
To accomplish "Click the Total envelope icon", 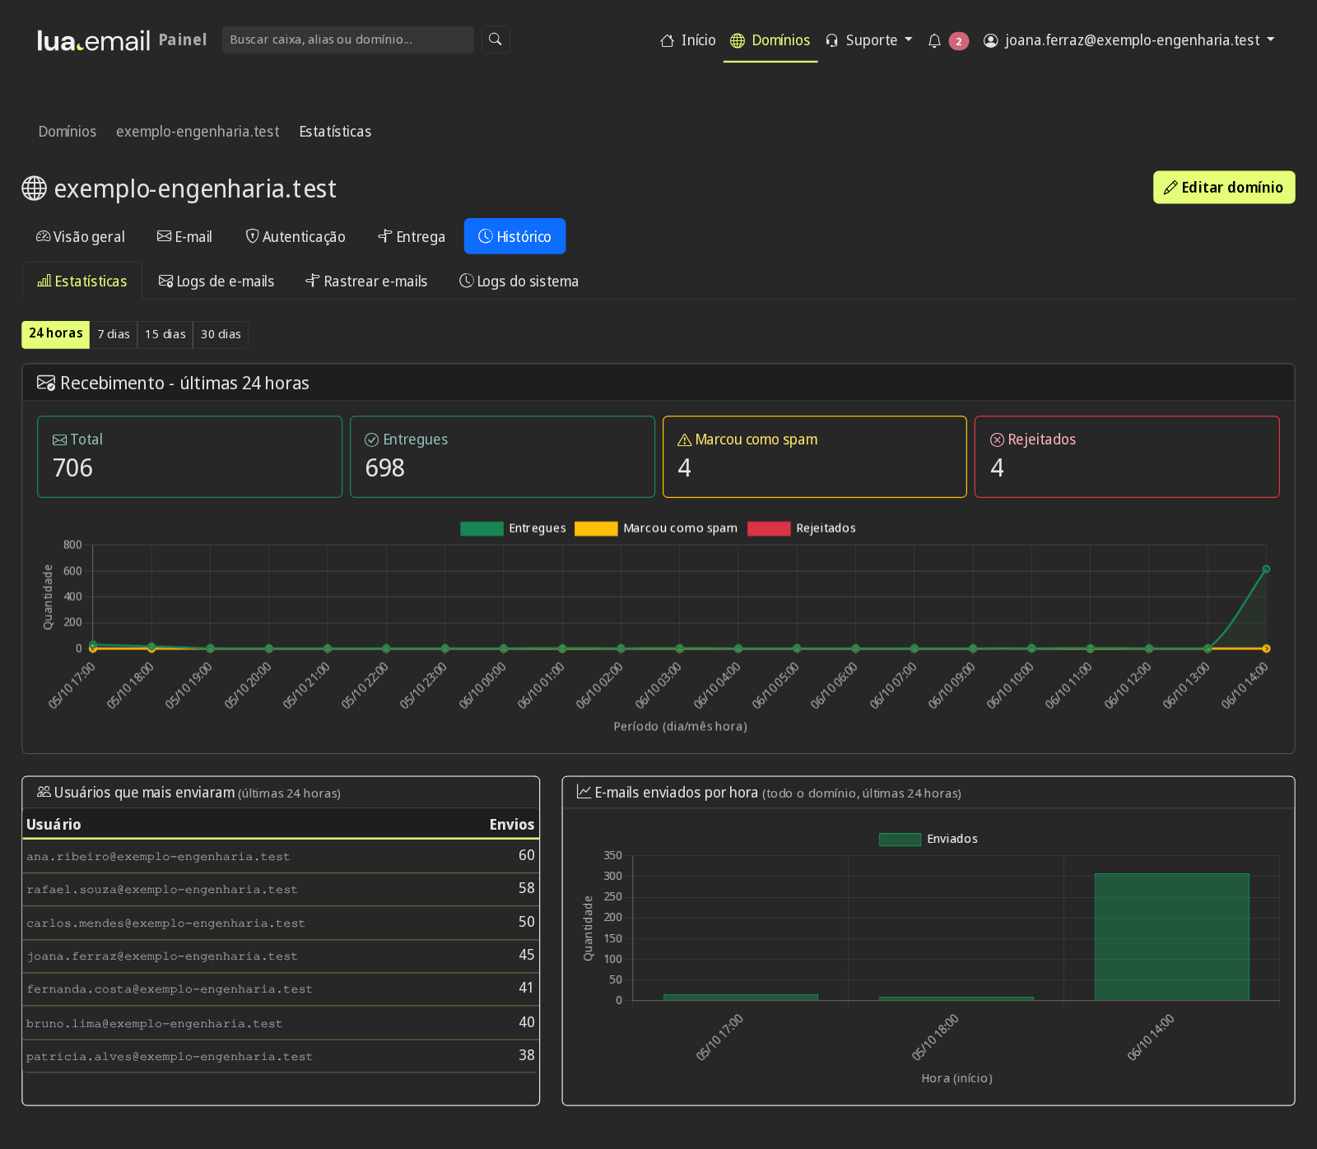I will pos(59,440).
